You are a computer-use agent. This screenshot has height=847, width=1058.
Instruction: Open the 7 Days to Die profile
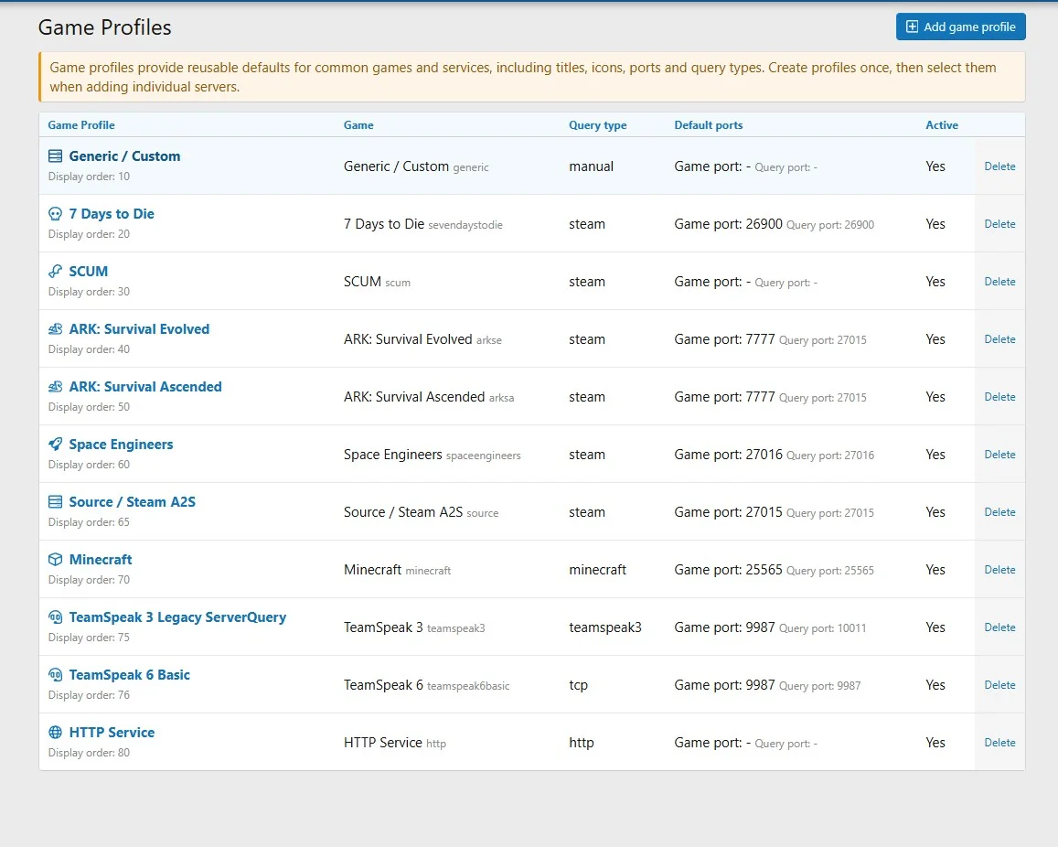[x=112, y=214]
